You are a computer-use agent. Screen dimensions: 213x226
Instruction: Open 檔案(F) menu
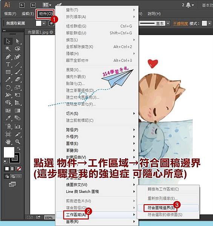tap(10, 14)
